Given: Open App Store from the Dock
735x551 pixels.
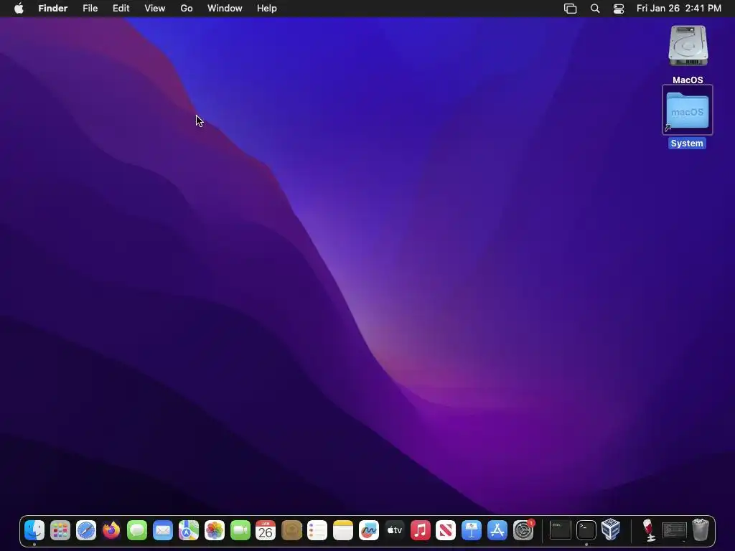Looking at the screenshot, I should pos(497,530).
